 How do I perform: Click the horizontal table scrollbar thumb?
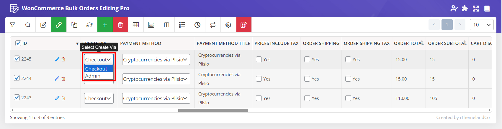[213, 110]
